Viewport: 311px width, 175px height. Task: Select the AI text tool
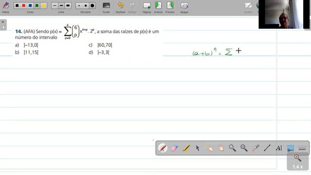coord(278,148)
